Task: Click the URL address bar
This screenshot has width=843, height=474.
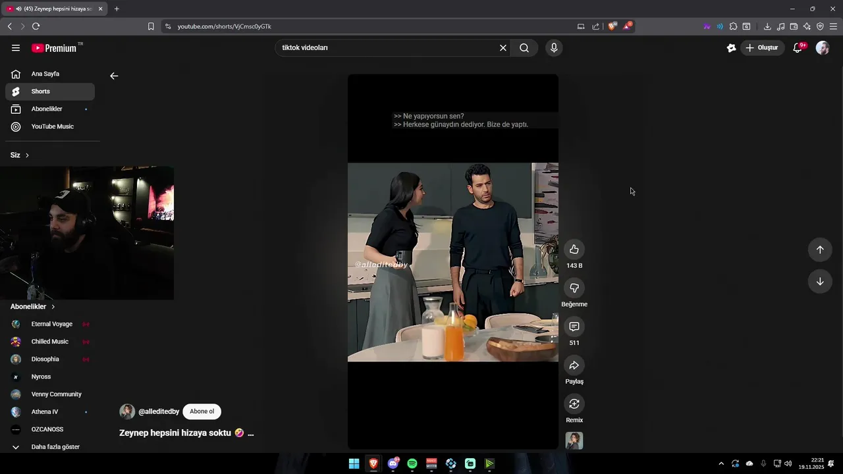Action: (372, 26)
